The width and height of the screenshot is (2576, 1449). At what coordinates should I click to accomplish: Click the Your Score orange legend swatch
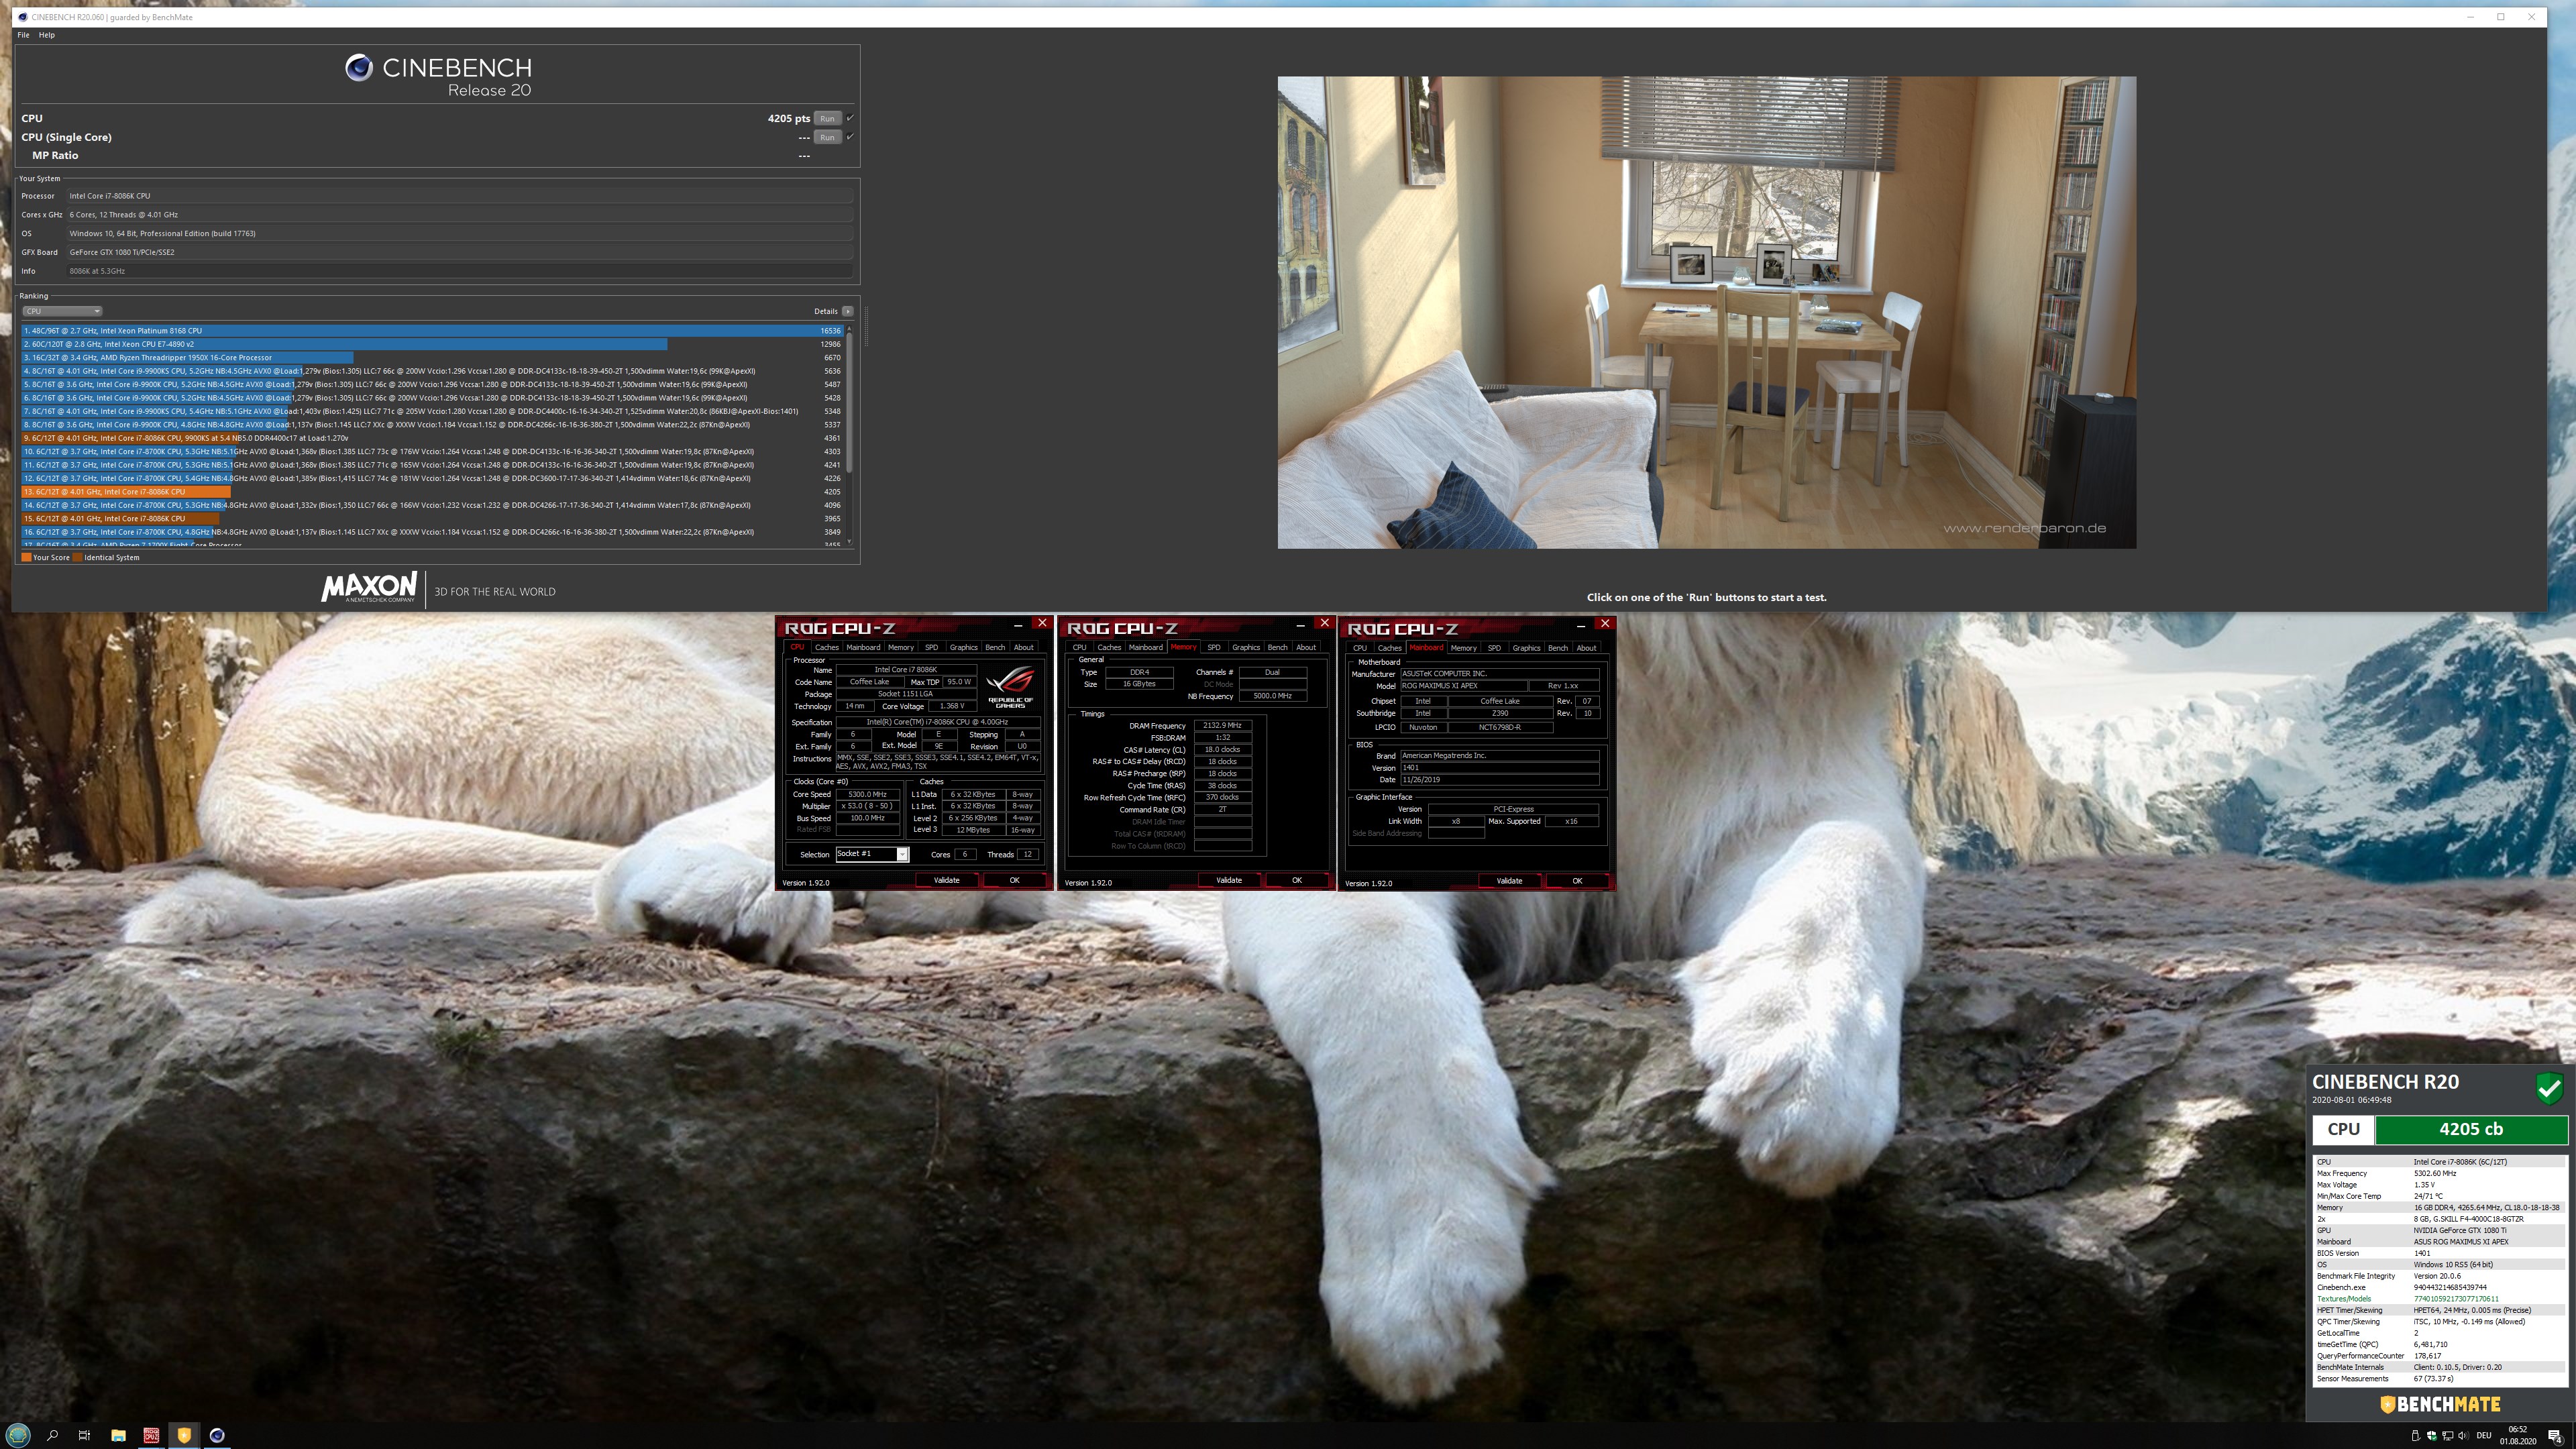[x=27, y=558]
